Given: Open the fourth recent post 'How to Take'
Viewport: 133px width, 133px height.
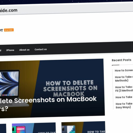Looking at the screenshot, I should [x=124, y=97].
